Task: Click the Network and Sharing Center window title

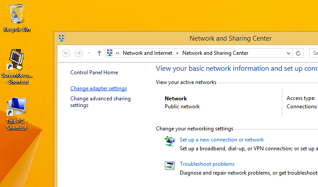Action: [231, 38]
